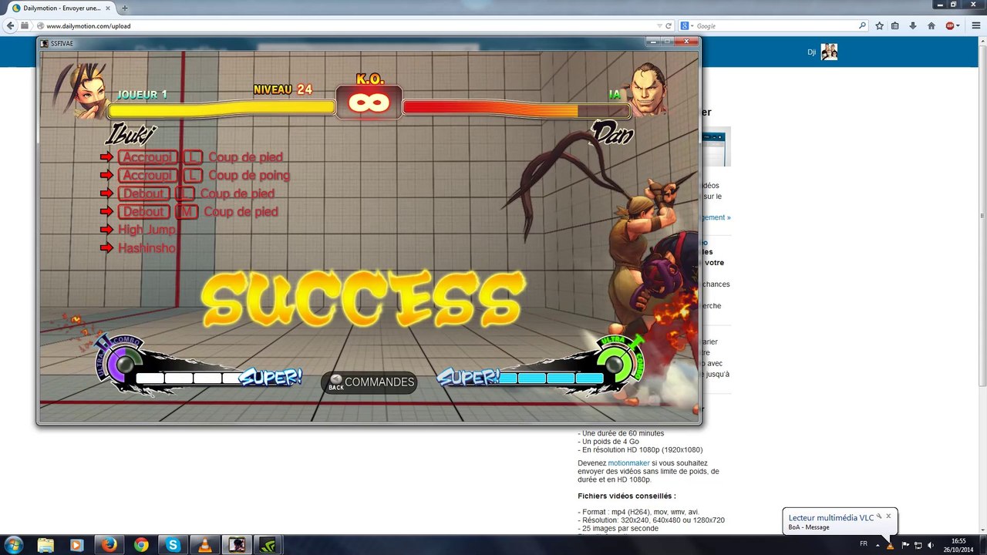Click Dan's portrait in the game
The image size is (987, 555).
646,89
